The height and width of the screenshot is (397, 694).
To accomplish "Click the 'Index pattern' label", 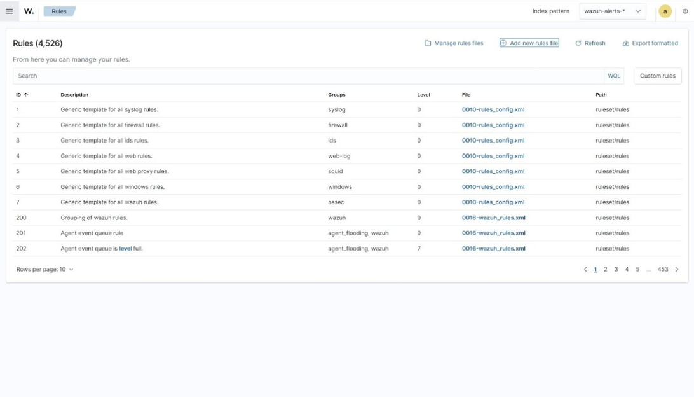I will pos(550,11).
